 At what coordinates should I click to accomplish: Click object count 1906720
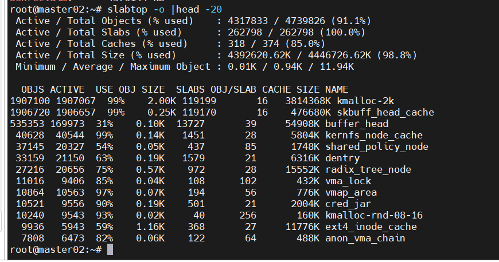coord(30,113)
